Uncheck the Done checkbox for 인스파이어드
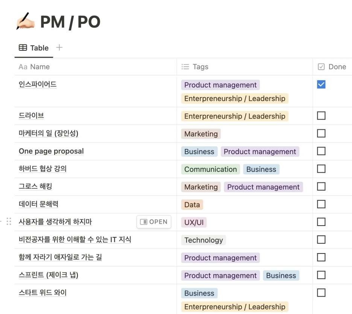 [321, 84]
